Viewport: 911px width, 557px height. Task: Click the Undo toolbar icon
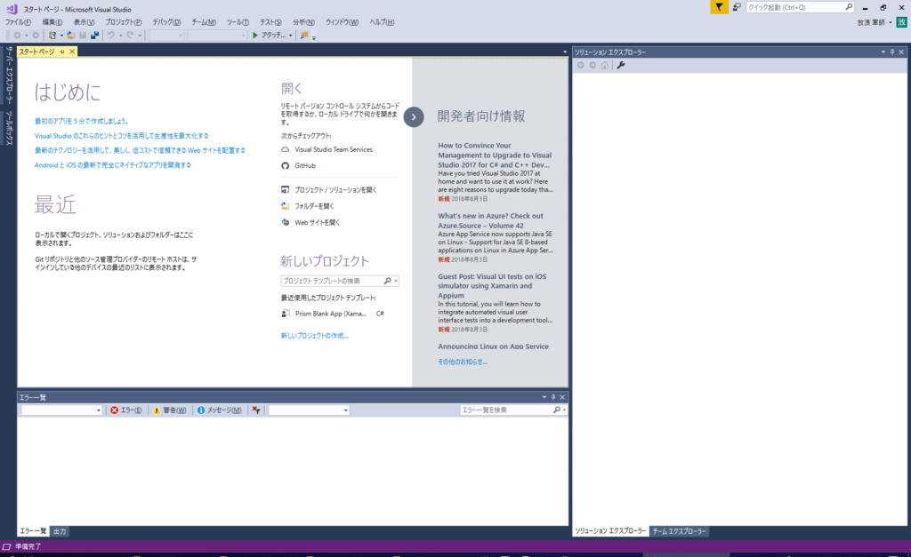[111, 36]
